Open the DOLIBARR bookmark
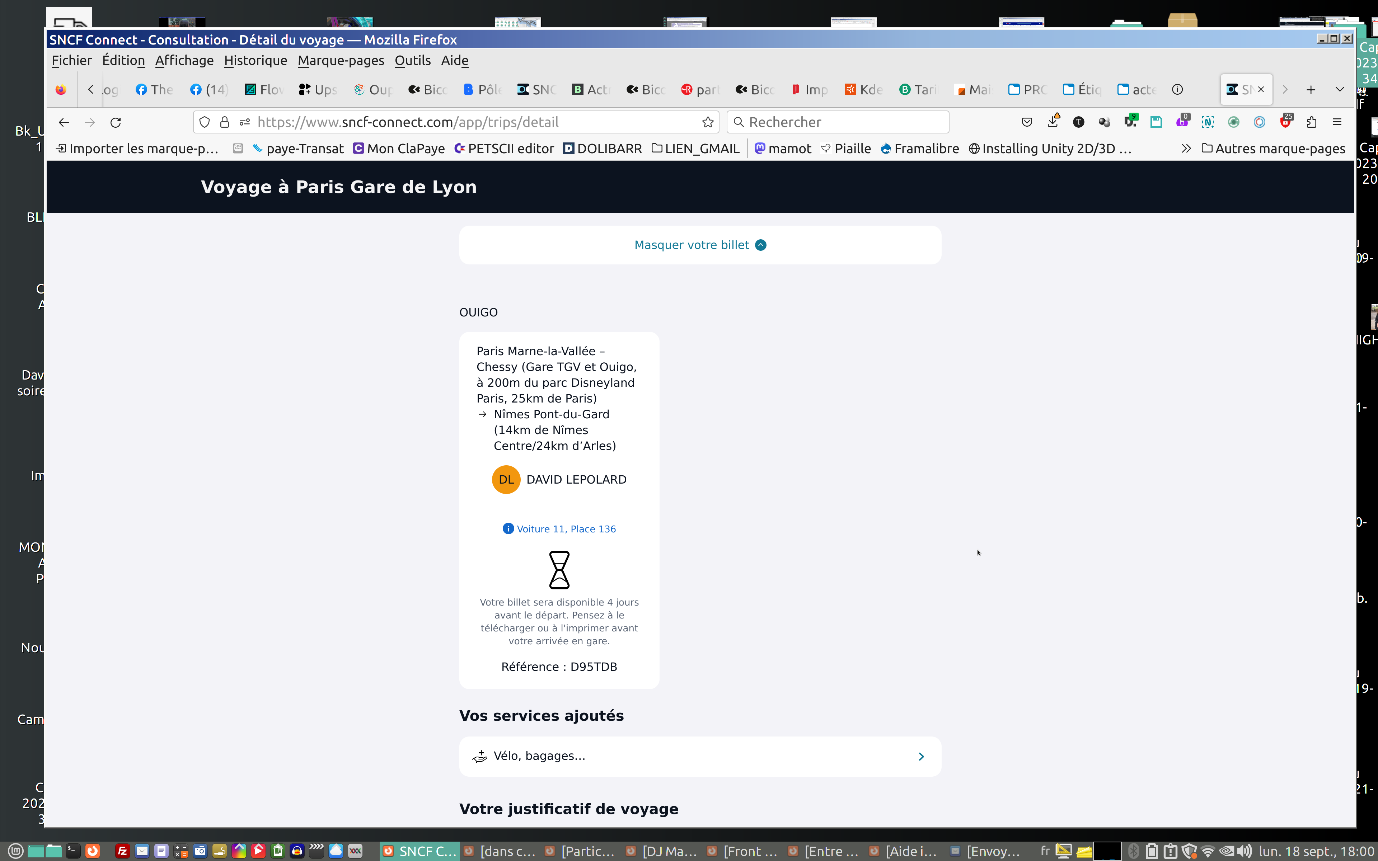This screenshot has height=861, width=1378. click(x=603, y=149)
